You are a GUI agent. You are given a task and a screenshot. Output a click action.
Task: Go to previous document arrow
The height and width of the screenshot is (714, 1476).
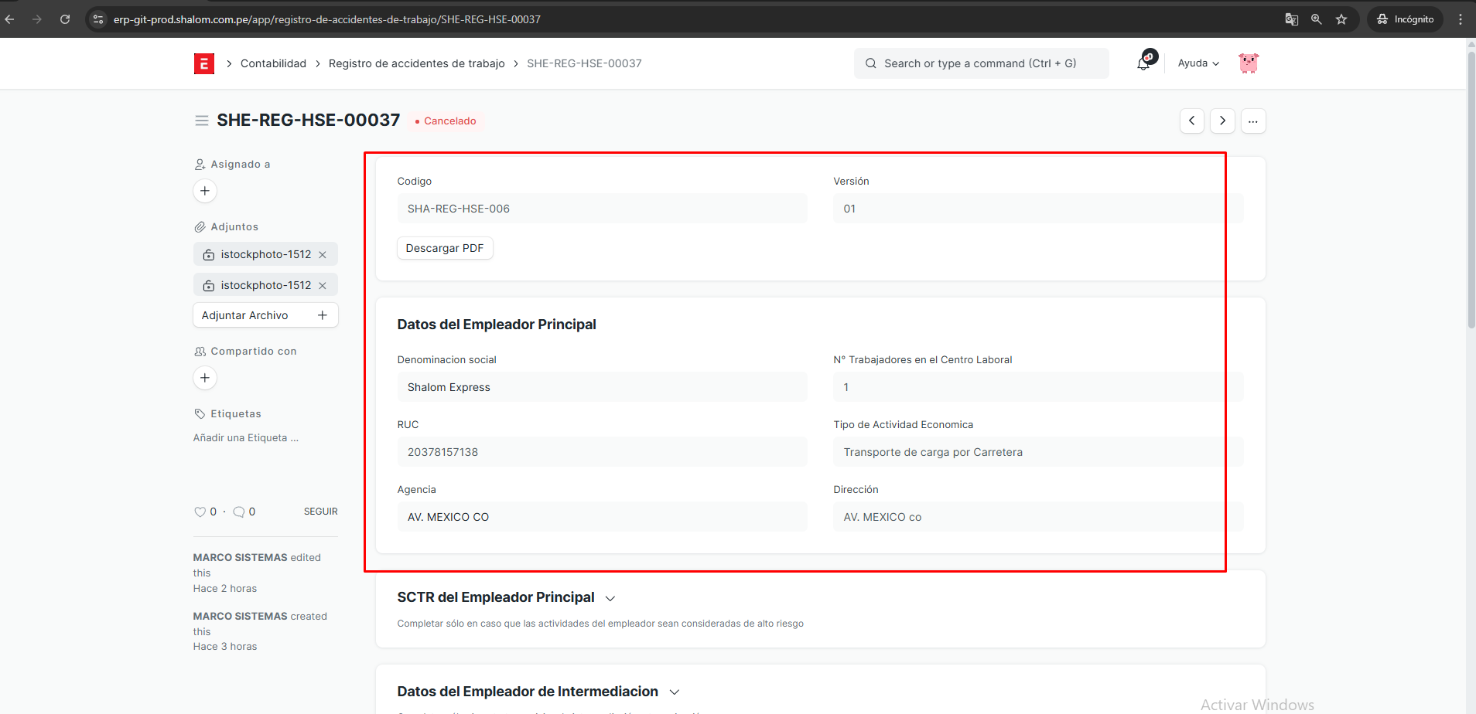(1191, 121)
